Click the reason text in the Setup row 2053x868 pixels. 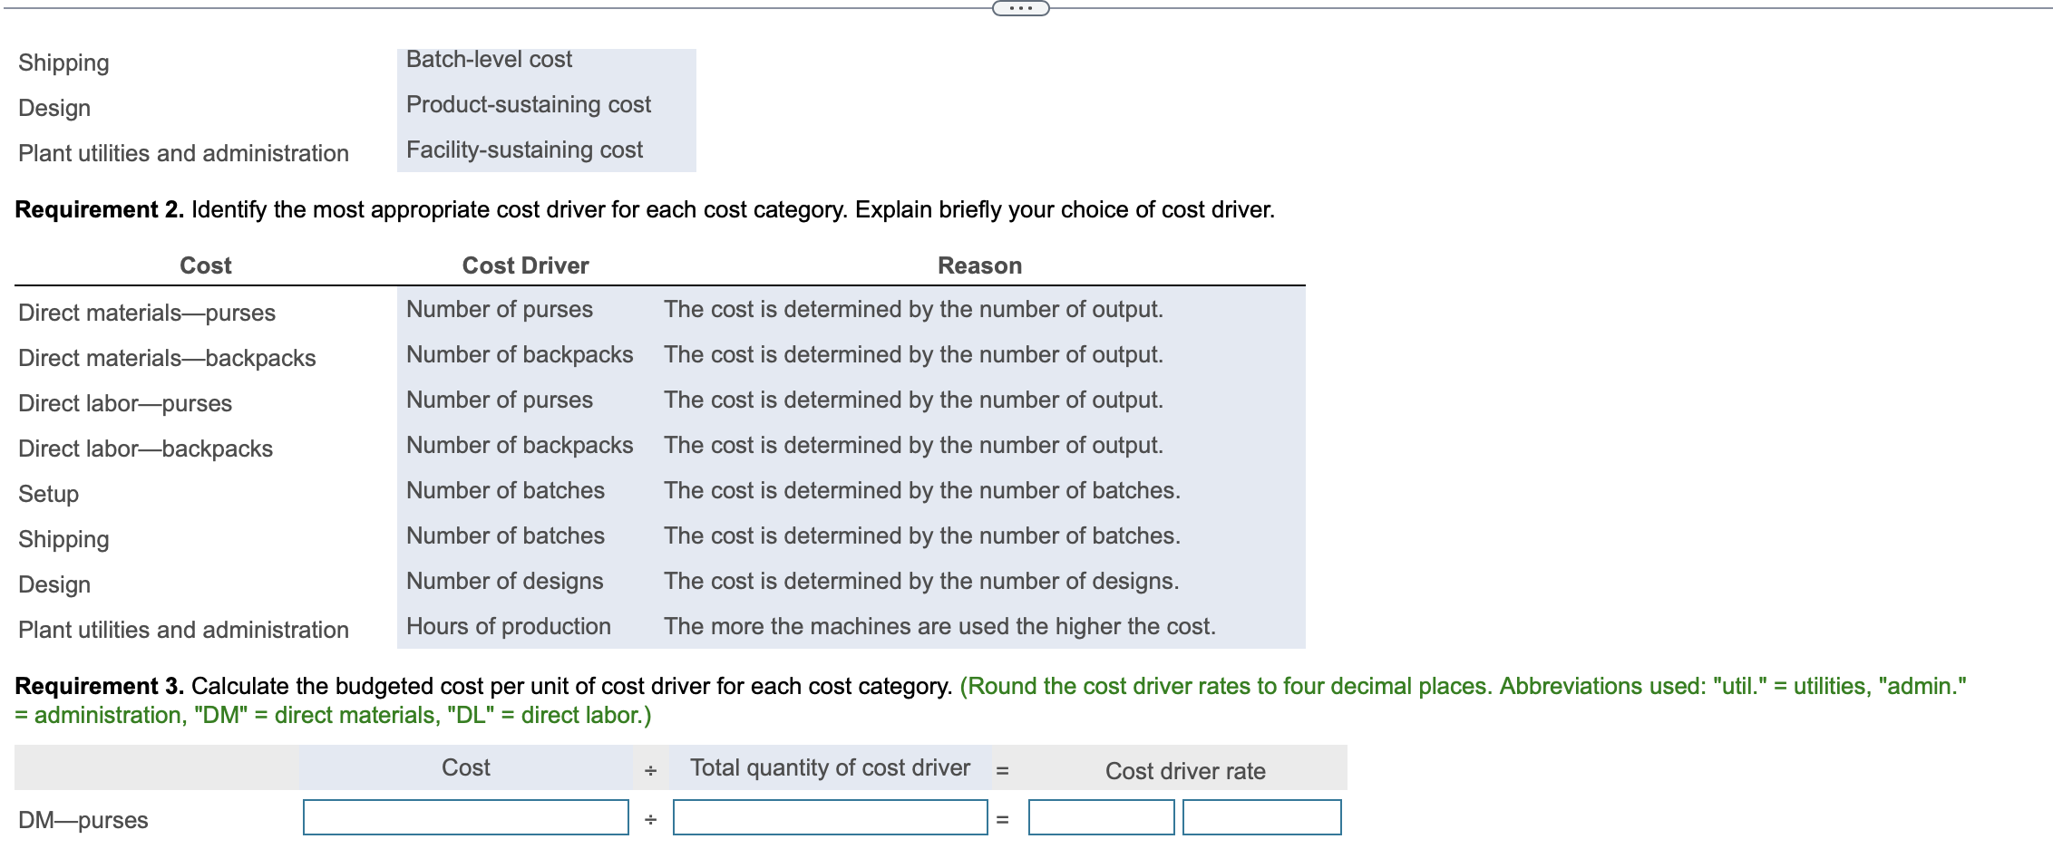tap(922, 491)
